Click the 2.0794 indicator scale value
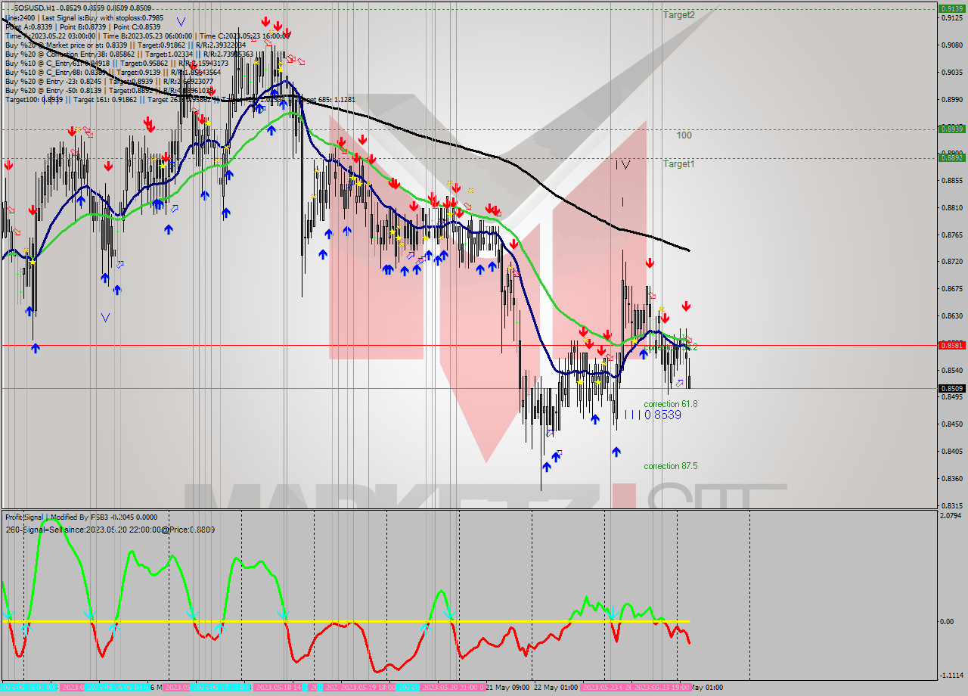The image size is (968, 696). click(951, 515)
